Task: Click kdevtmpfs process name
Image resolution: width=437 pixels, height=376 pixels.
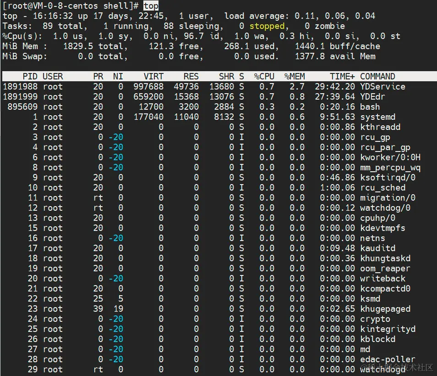Action: 382,228
